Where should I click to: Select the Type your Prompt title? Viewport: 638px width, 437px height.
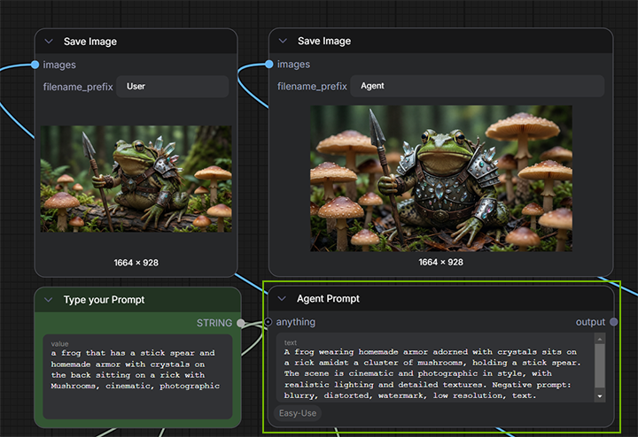[x=105, y=300]
